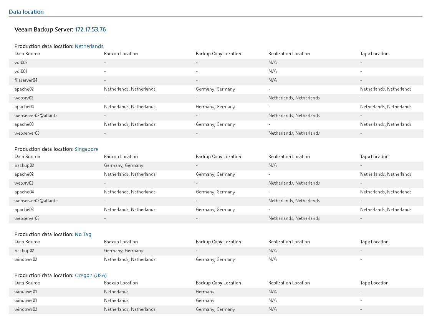Click backup location of windows02 in Oregon section
This screenshot has height=317, width=437.
point(129,309)
